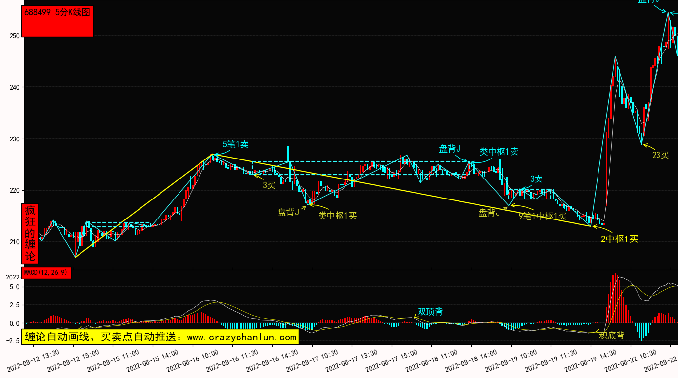678x378 pixels.
Task: Click the 688499 5分K线图 title box
Action: click(58, 21)
